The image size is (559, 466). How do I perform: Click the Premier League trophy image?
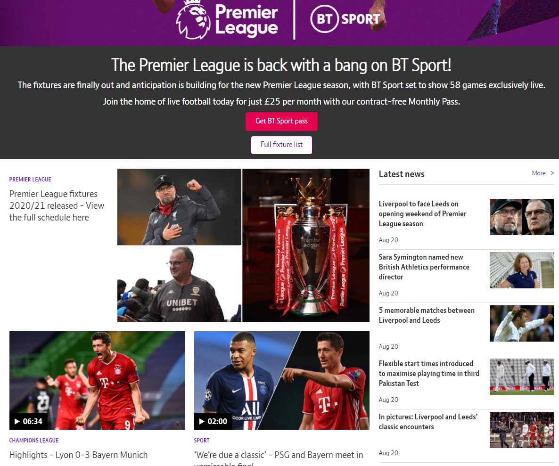click(x=306, y=245)
